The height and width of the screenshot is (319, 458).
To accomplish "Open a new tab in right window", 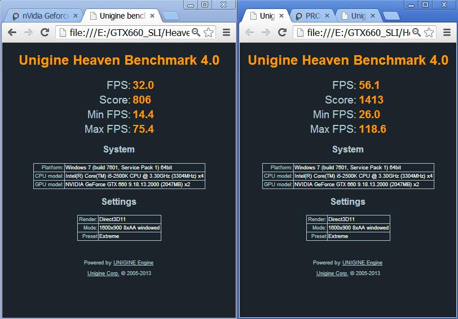I will click(x=391, y=16).
